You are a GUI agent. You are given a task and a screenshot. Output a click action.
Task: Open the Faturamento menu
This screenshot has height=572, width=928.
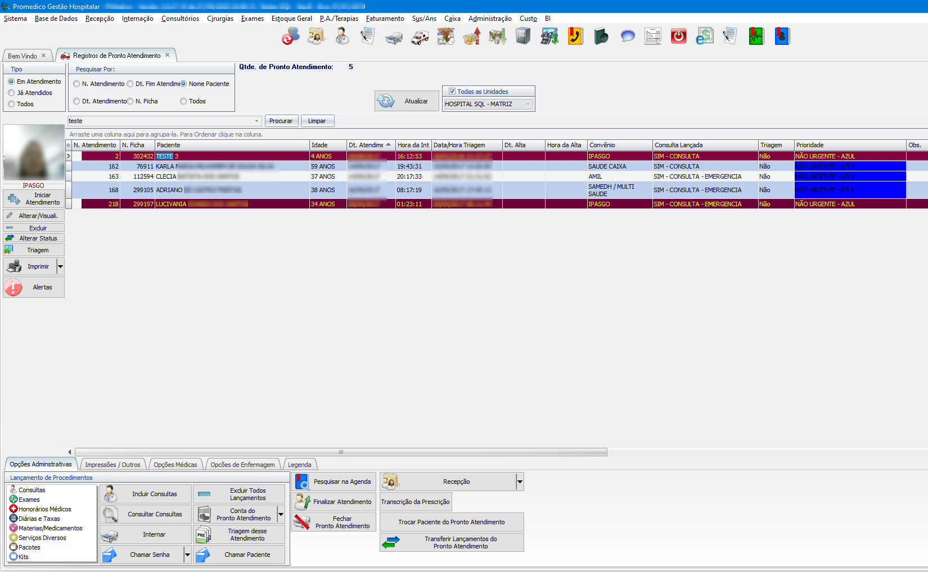coord(385,19)
